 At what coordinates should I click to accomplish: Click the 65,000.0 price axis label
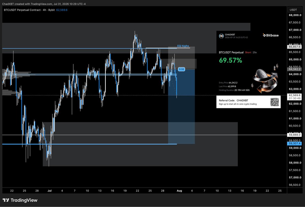tap(295, 60)
